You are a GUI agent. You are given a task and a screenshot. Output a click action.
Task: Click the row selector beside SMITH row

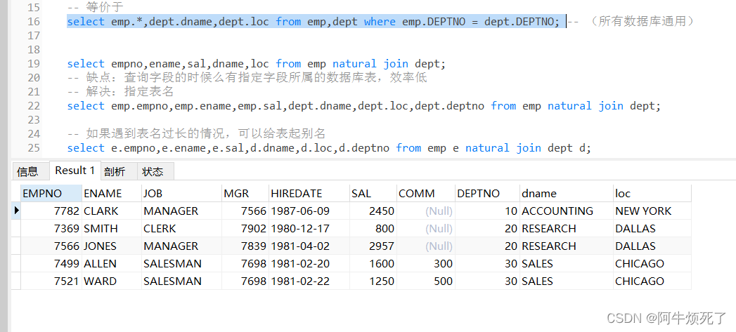coord(16,228)
